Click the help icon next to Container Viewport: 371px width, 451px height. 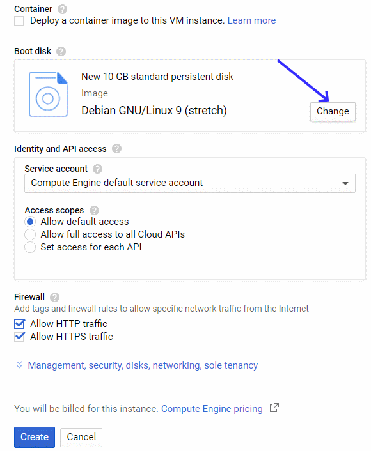click(62, 9)
